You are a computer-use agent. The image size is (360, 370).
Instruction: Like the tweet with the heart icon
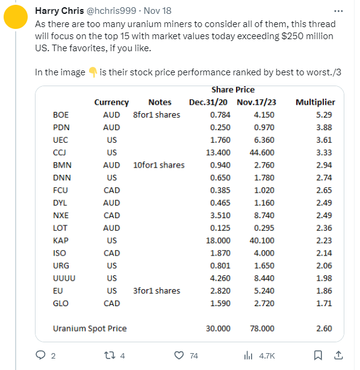tap(179, 355)
